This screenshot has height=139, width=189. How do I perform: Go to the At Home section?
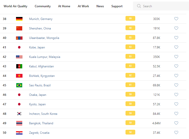click(64, 6)
